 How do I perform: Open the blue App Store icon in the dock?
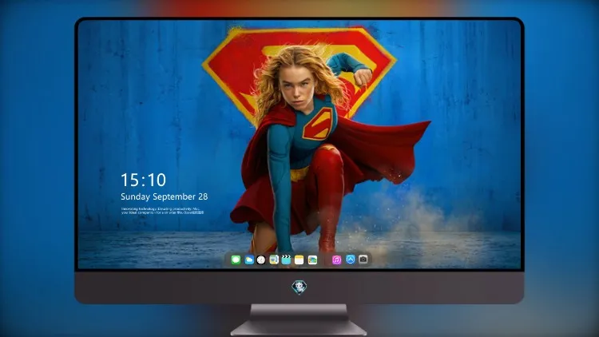click(351, 260)
